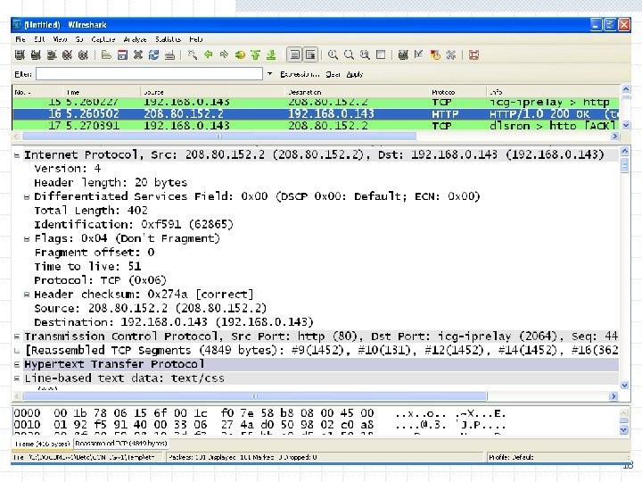
Task: Switch to Frame bytes tab
Action: (42, 444)
